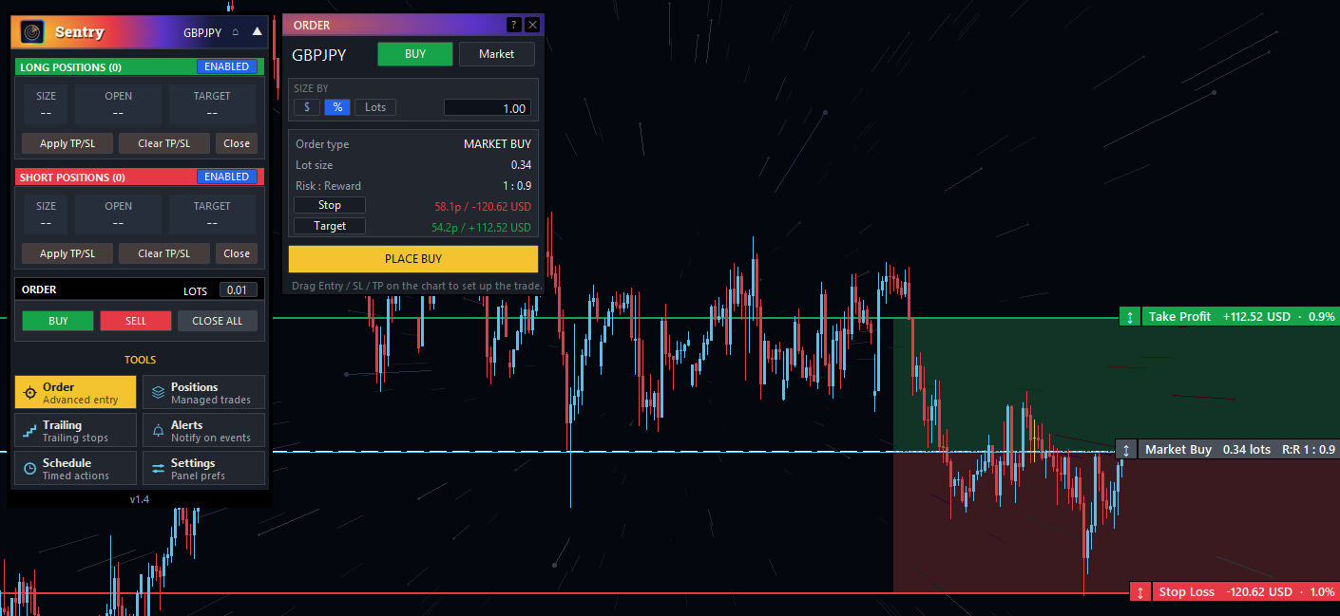Click the green target value 54.2p / +112.52 USD
The width and height of the screenshot is (1340, 616).
point(481,228)
